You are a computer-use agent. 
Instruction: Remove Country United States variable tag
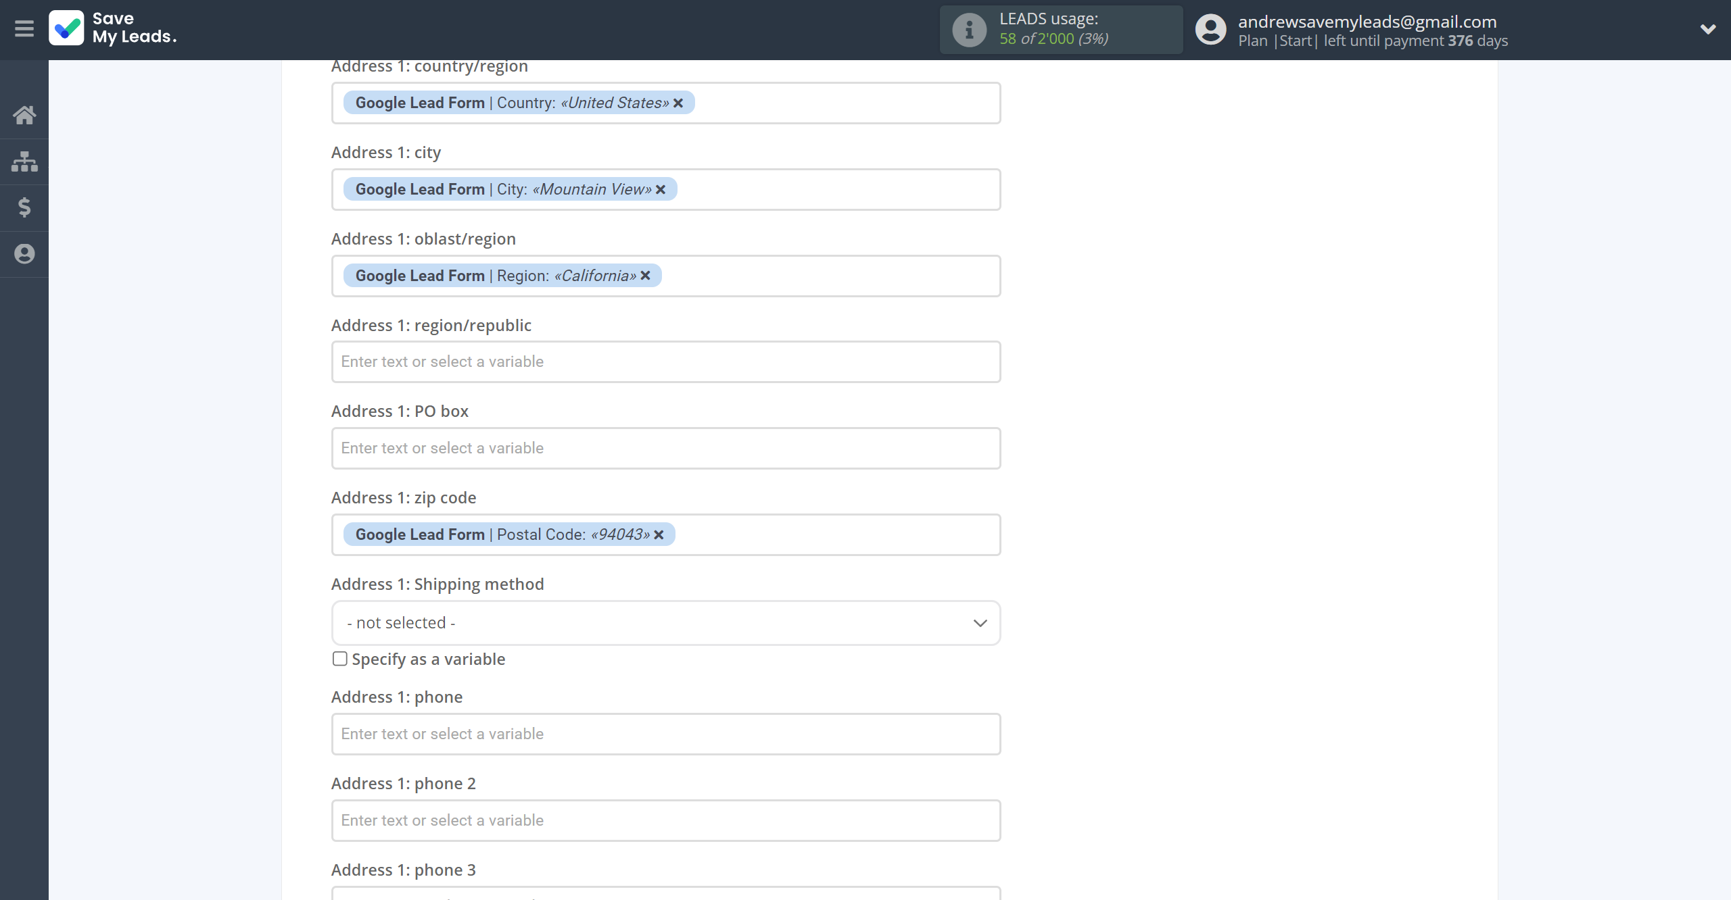point(678,103)
